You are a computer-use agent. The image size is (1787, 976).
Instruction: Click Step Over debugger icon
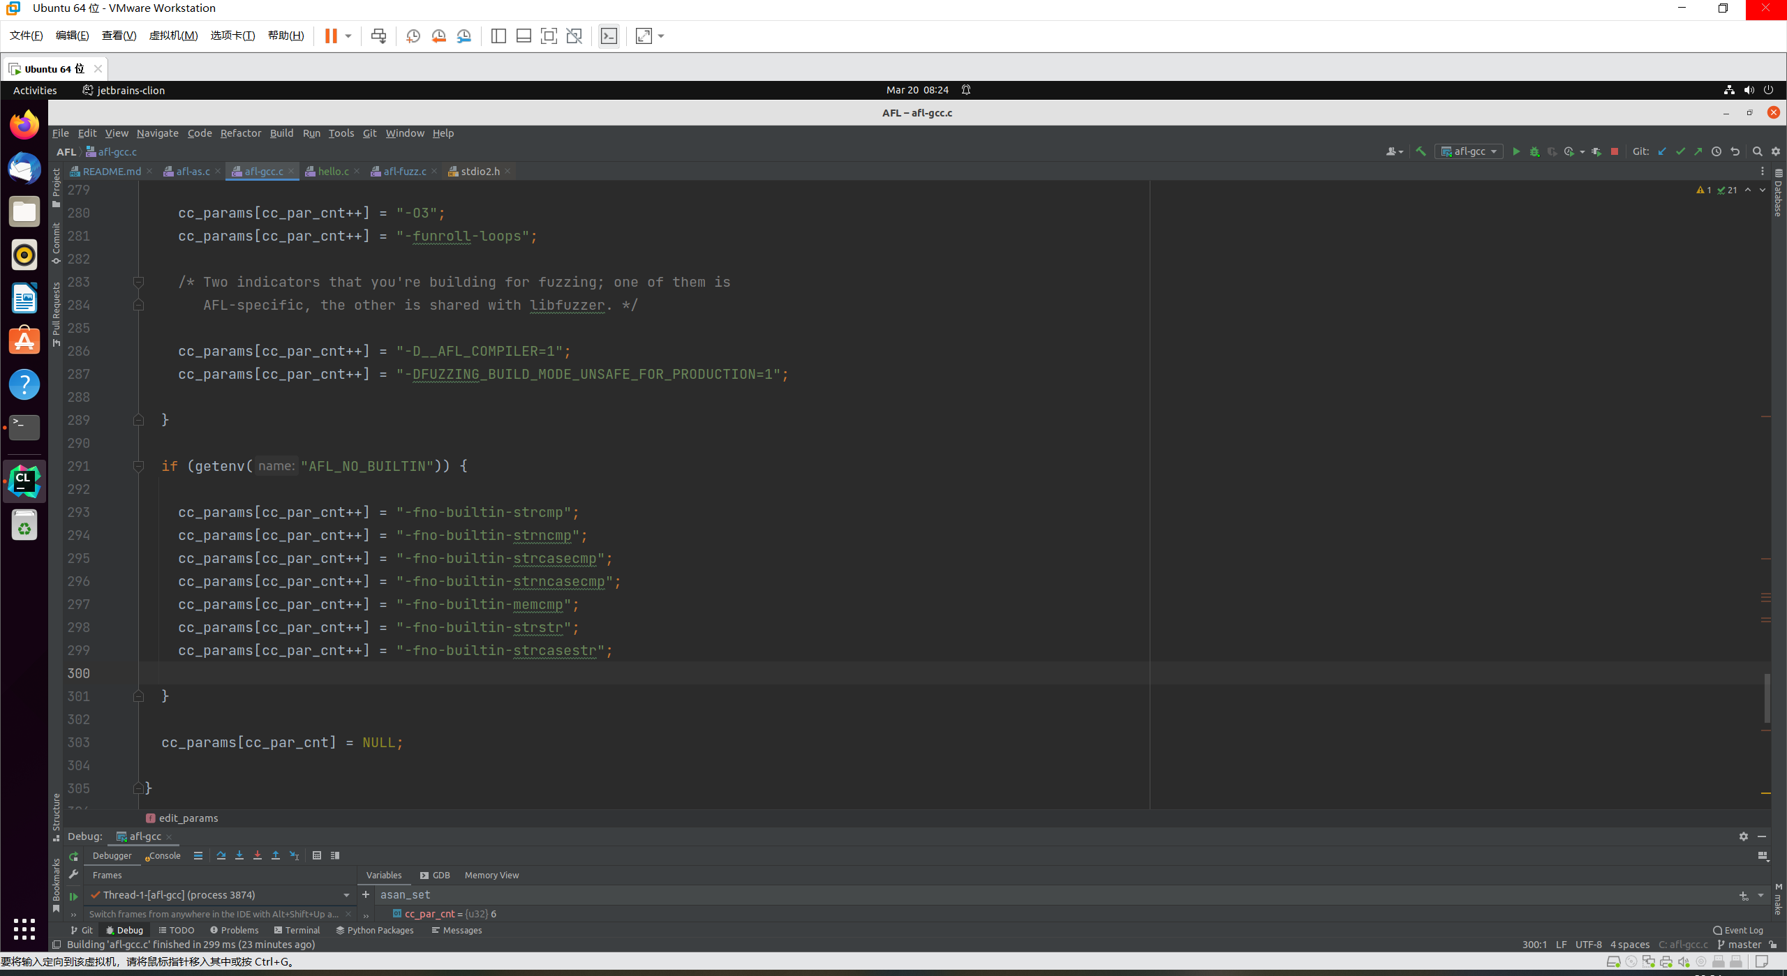221,855
